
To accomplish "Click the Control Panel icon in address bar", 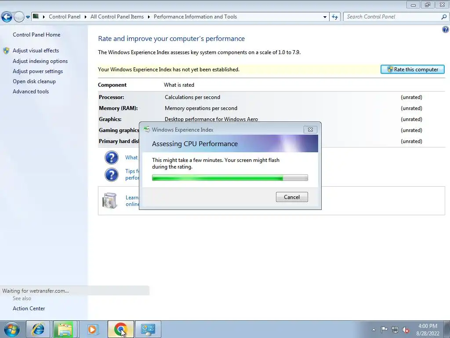I will click(36, 16).
